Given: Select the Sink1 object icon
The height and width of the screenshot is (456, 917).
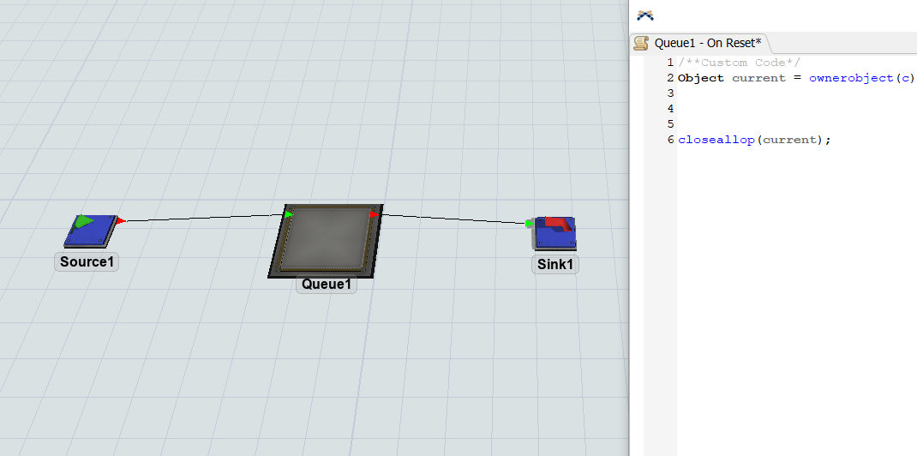Looking at the screenshot, I should pyautogui.click(x=554, y=234).
